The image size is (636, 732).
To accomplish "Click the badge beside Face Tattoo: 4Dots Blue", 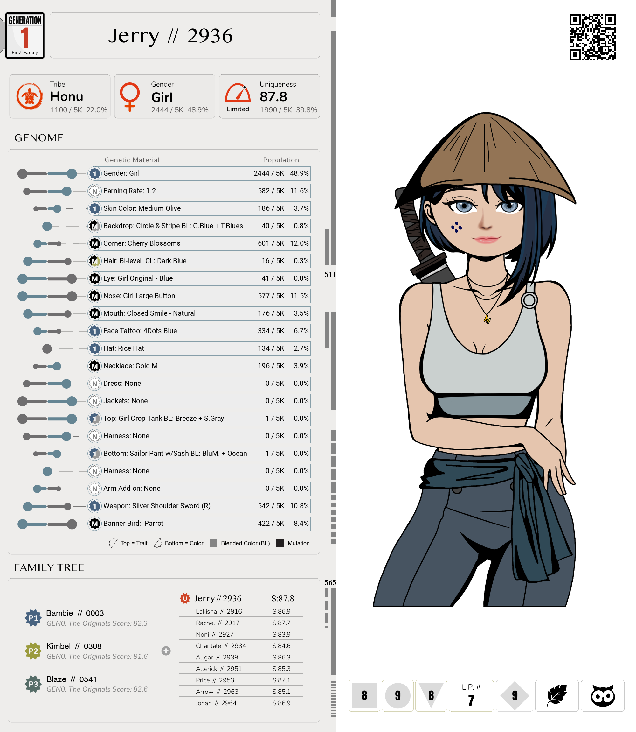I will coord(95,331).
